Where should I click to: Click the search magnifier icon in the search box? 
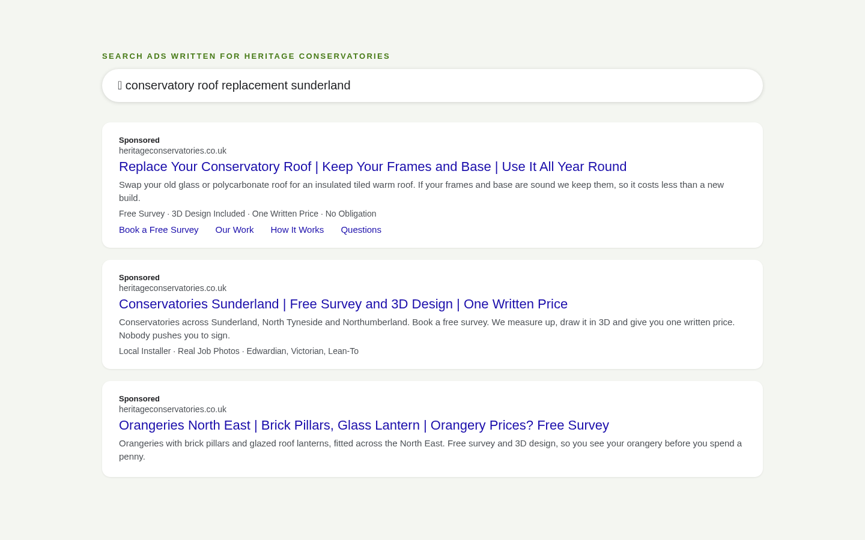[x=120, y=85]
